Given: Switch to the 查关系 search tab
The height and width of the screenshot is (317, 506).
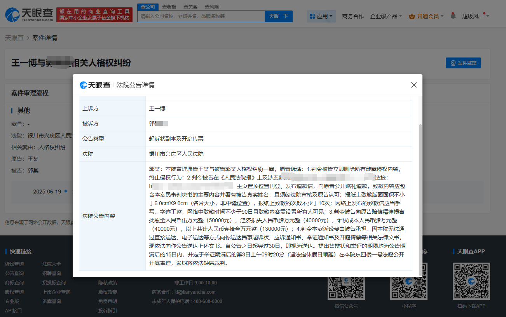Looking at the screenshot, I should [x=190, y=7].
